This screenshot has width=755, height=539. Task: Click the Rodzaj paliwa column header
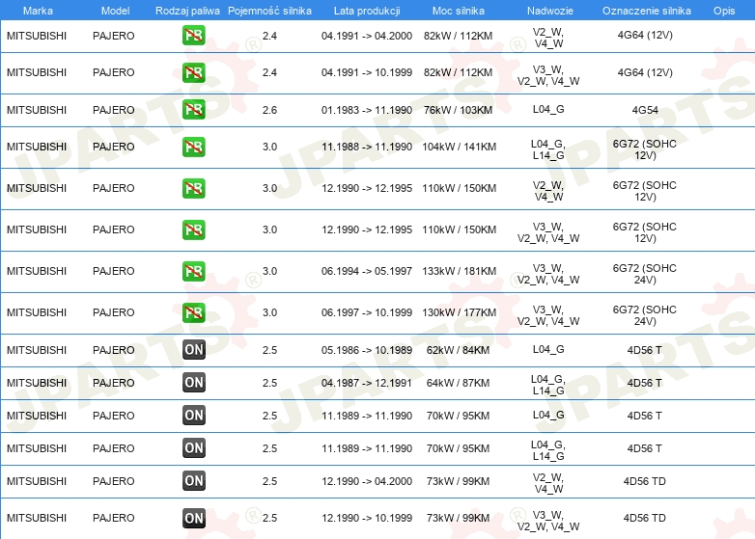coord(187,11)
